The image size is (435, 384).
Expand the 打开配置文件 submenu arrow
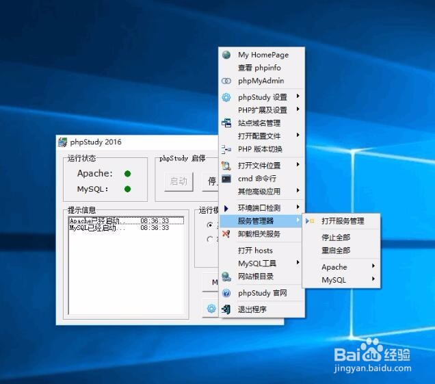point(298,135)
